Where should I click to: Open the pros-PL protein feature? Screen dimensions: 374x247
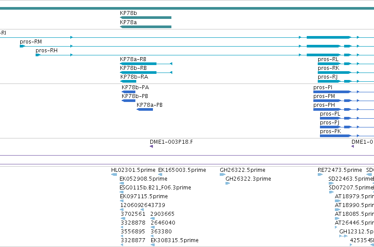coord(347,118)
